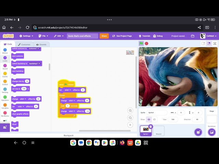Switch to the Costumes tab
219x164 pixels.
click(24, 44)
